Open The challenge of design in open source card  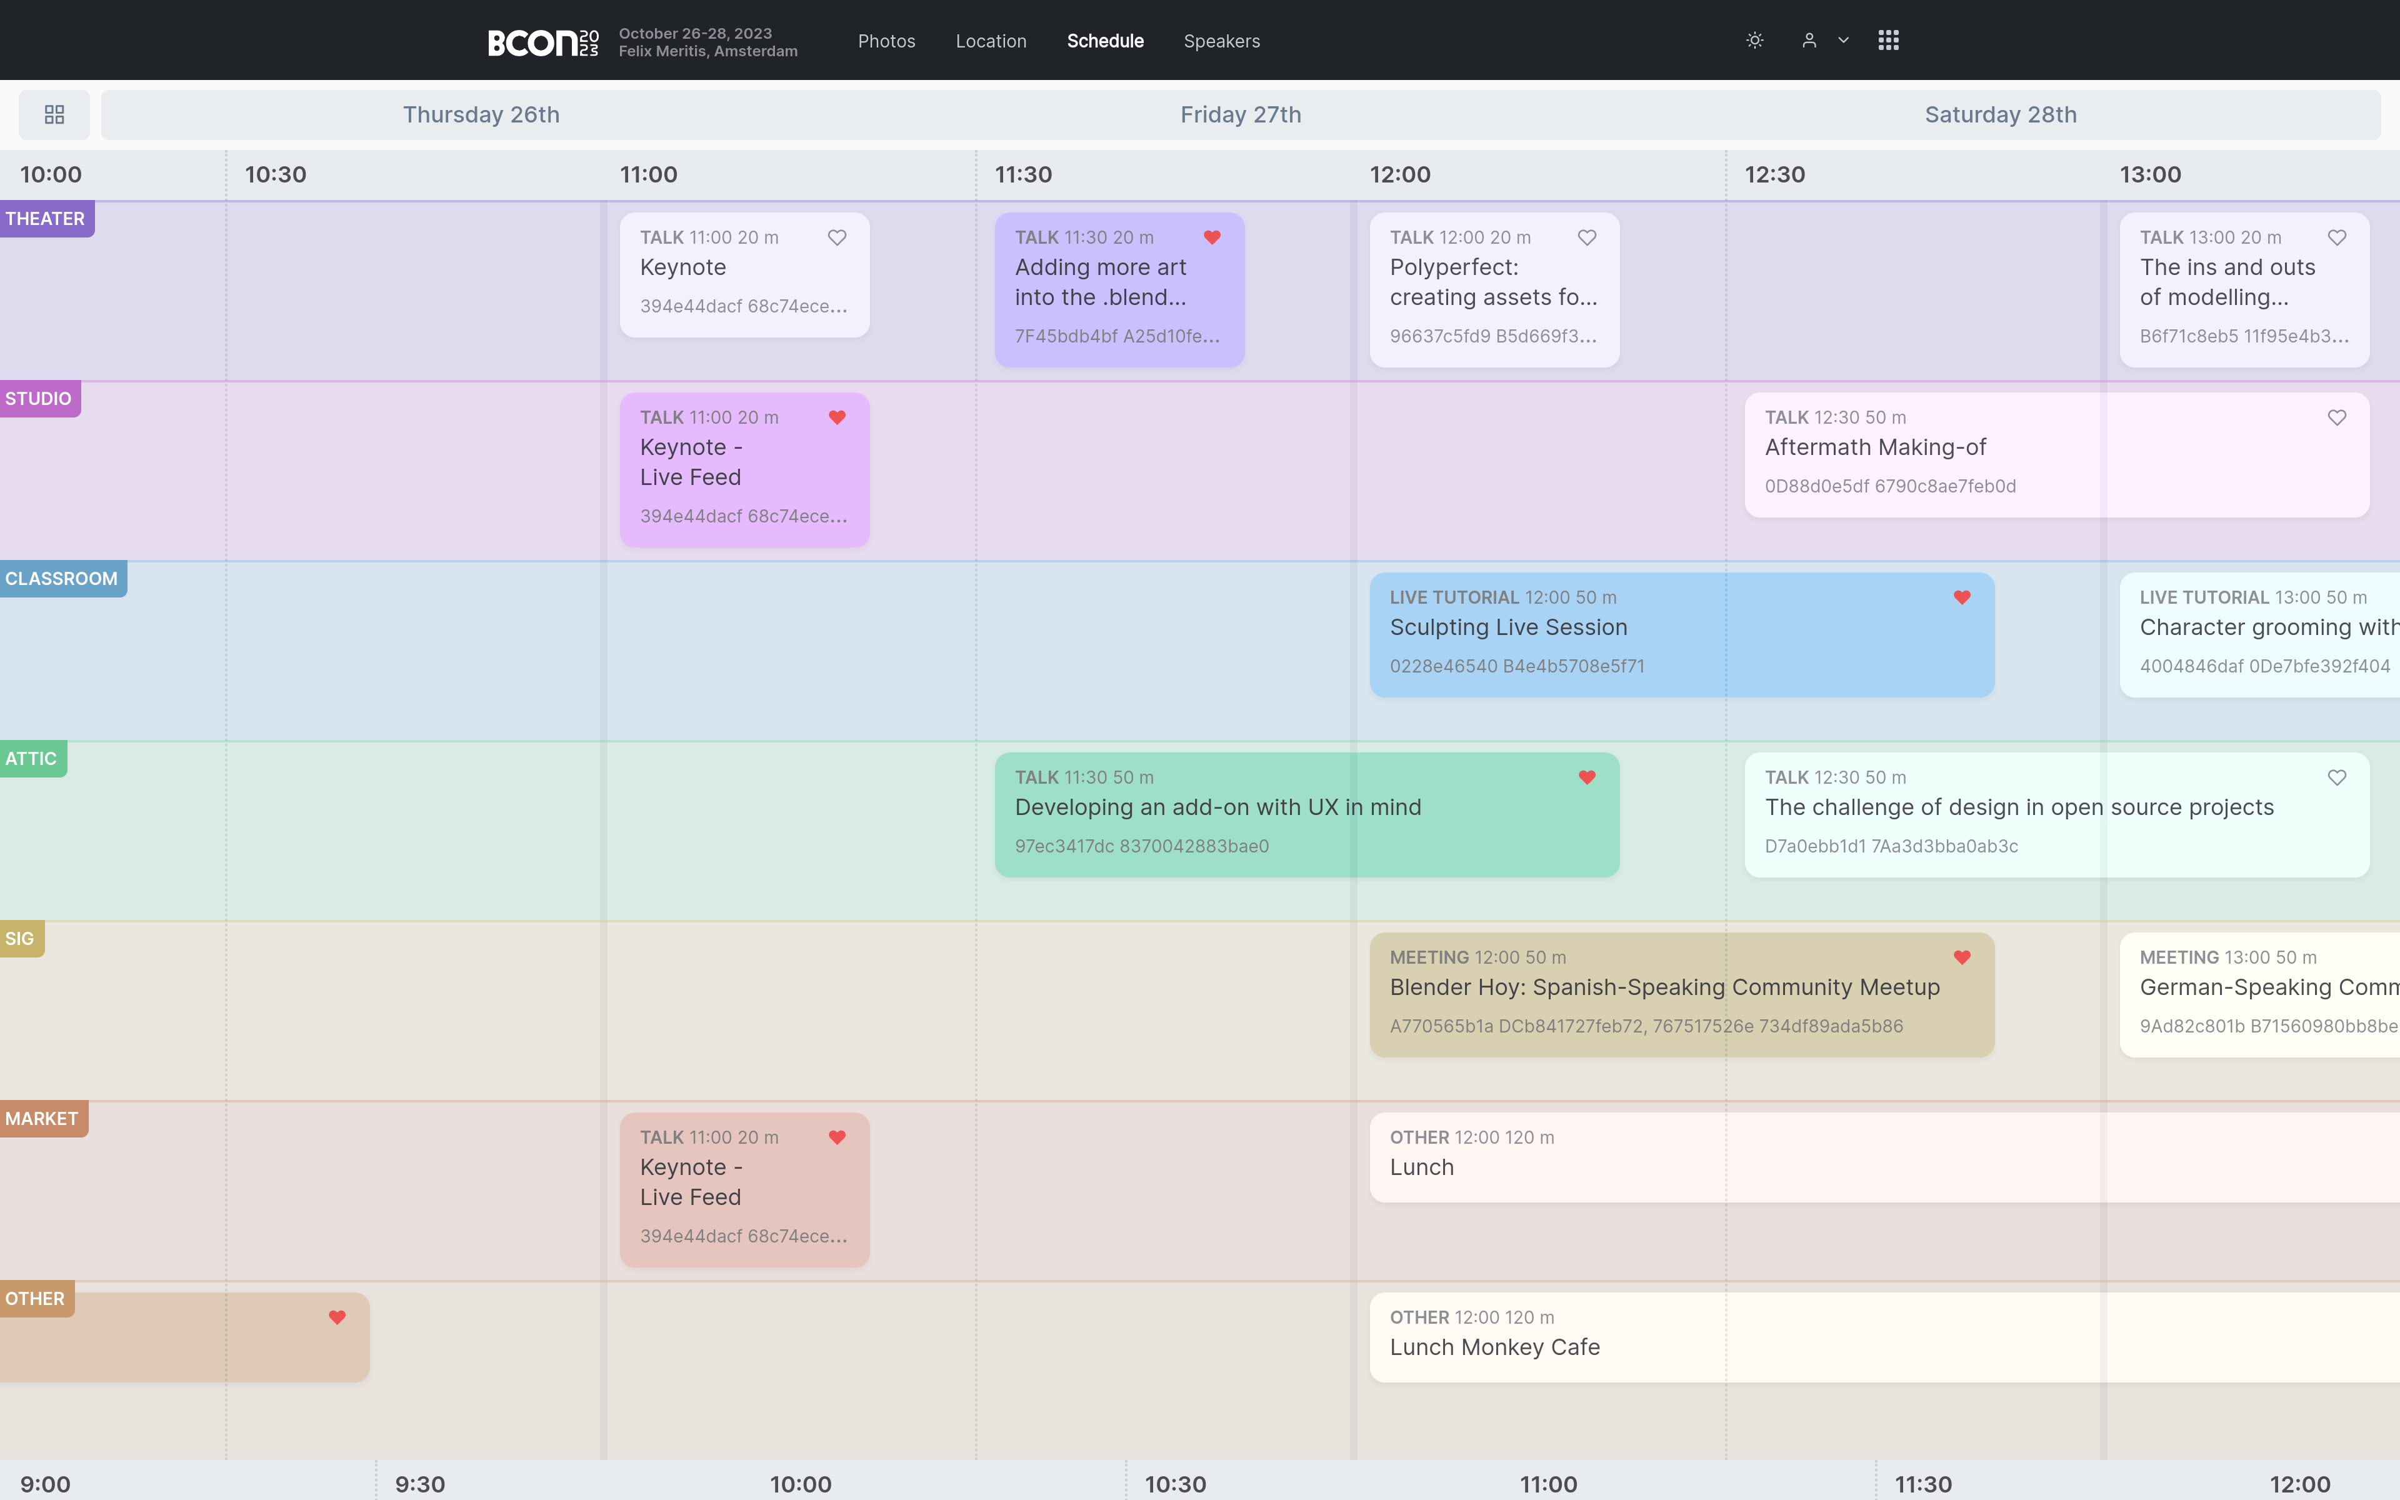(x=2057, y=816)
